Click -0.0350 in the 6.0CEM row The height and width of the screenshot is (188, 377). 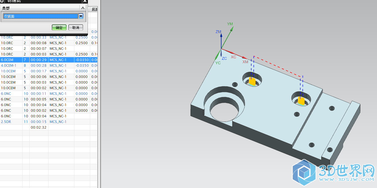(82, 60)
